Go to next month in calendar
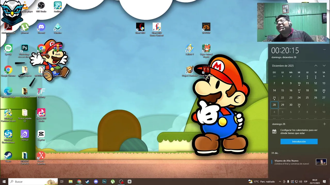Image resolution: width=330 pixels, height=185 pixels. pos(324,66)
